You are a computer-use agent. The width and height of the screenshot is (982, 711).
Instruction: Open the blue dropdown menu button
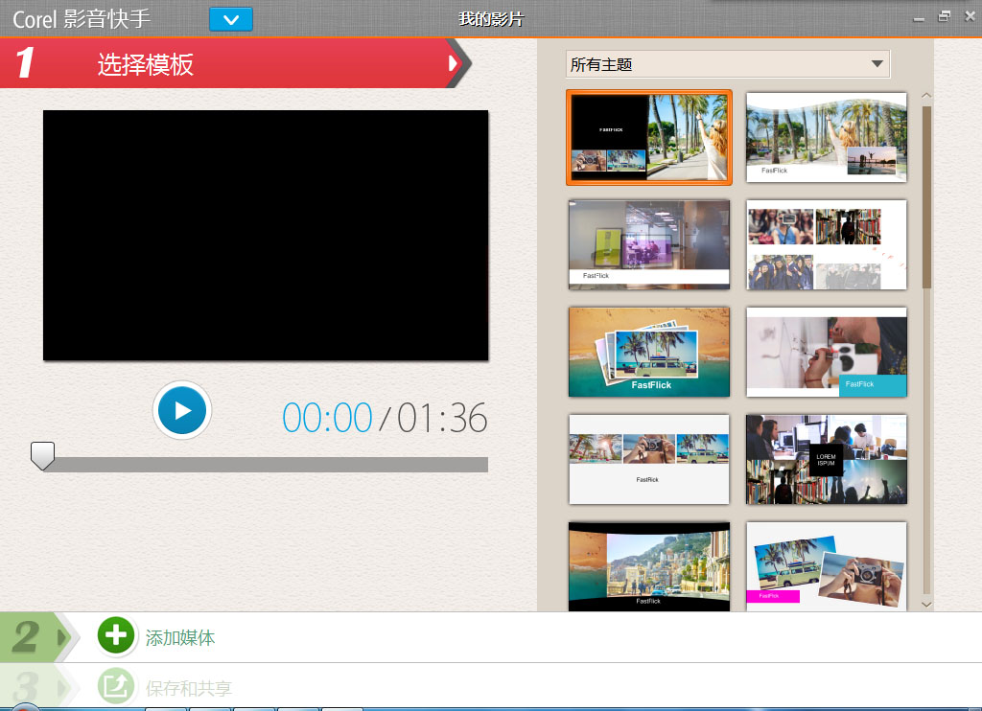[230, 19]
